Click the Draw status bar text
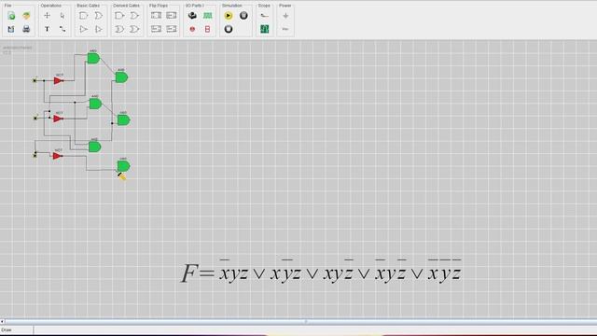This screenshot has height=336, width=597. (7, 329)
